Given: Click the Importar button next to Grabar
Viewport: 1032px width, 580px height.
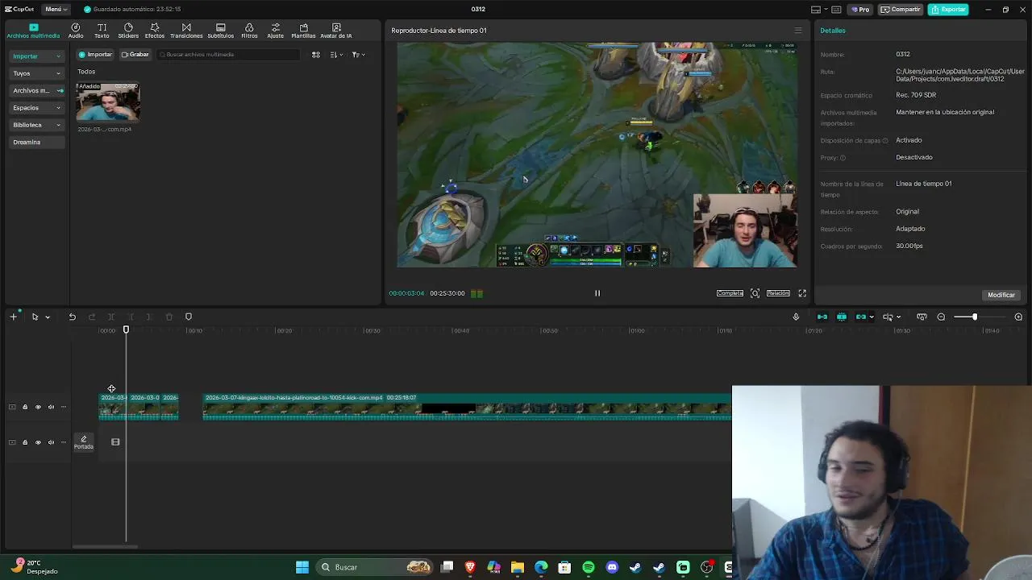Looking at the screenshot, I should [x=95, y=55].
